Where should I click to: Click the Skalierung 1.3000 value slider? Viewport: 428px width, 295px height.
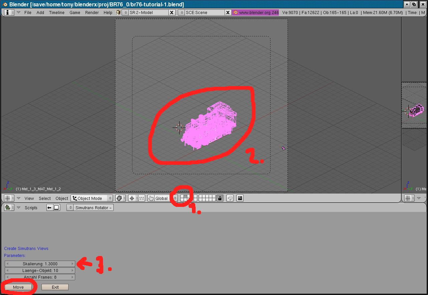tap(40, 264)
